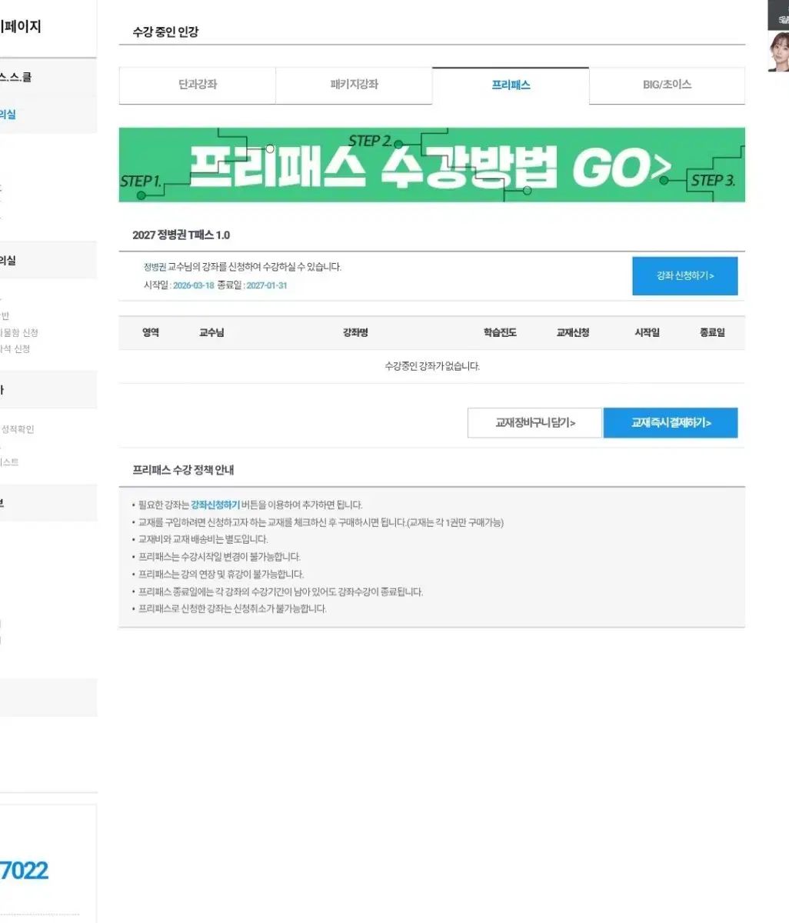Click the sidebar 성적확인 link
The image size is (789, 923).
coord(18,429)
